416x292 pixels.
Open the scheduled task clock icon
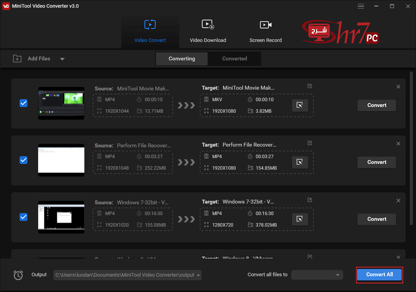click(x=18, y=275)
